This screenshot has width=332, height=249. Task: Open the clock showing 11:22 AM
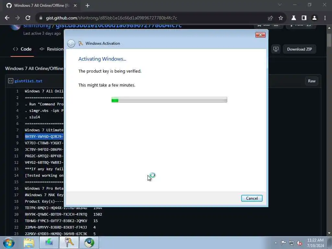pyautogui.click(x=315, y=243)
